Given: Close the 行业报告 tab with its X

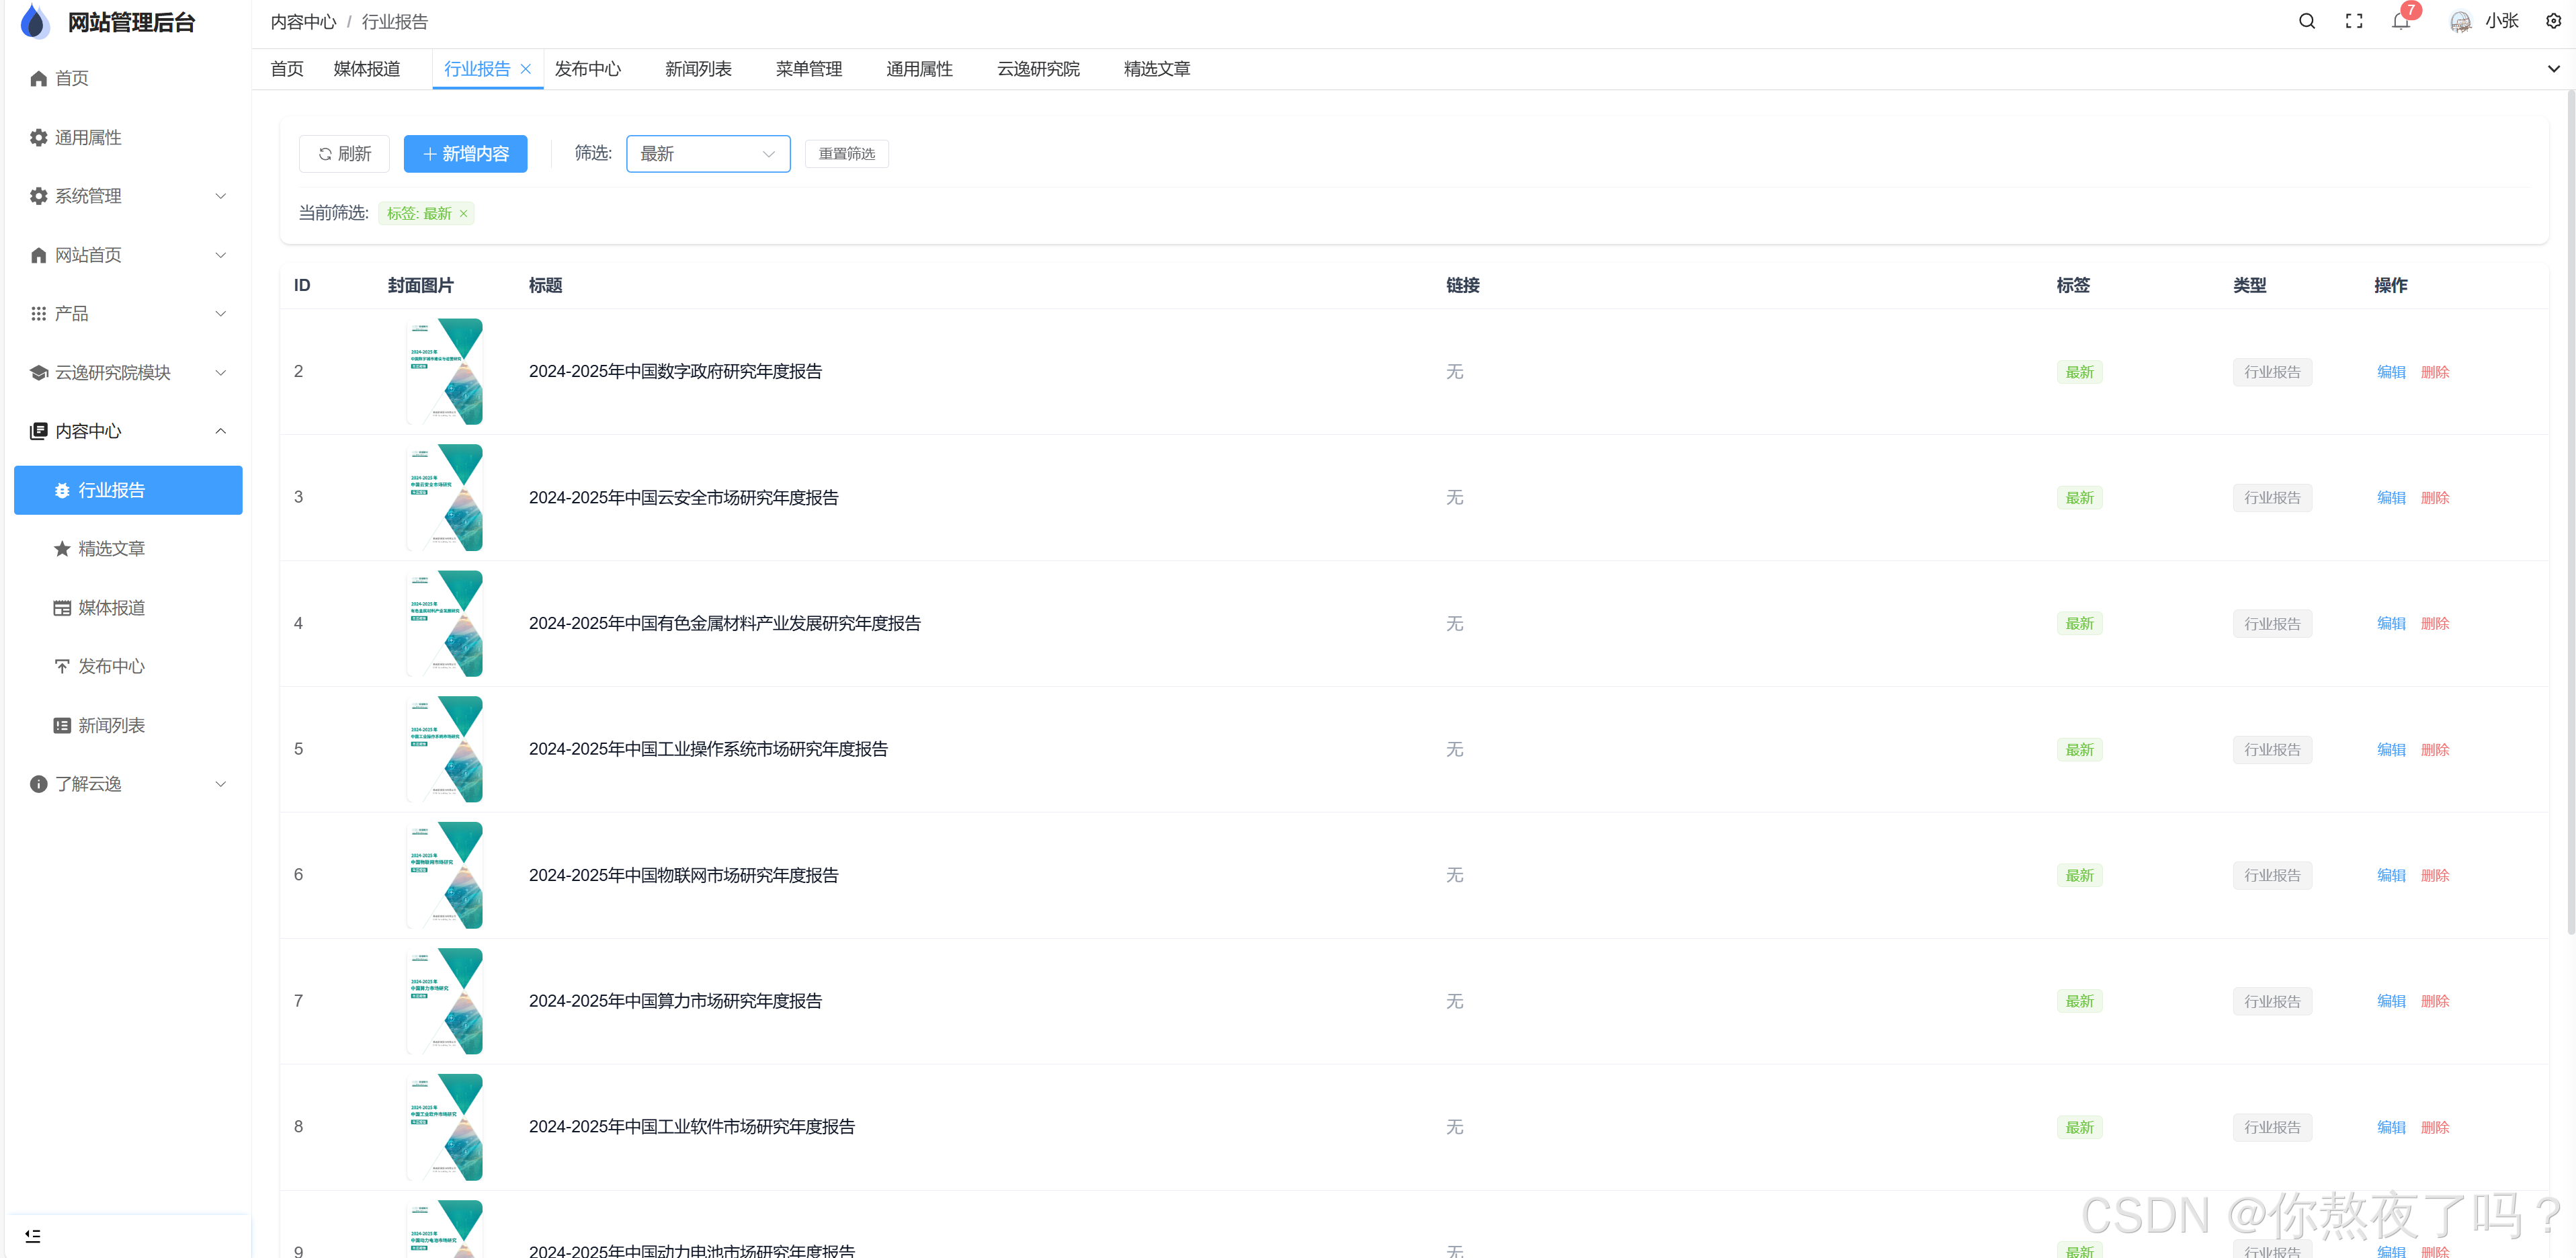Looking at the screenshot, I should point(526,69).
